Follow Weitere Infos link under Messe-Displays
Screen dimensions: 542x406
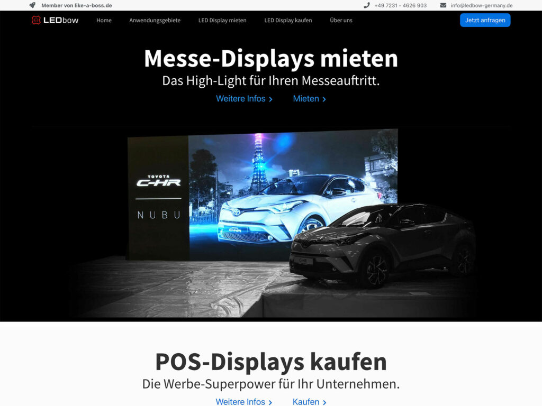click(x=244, y=99)
